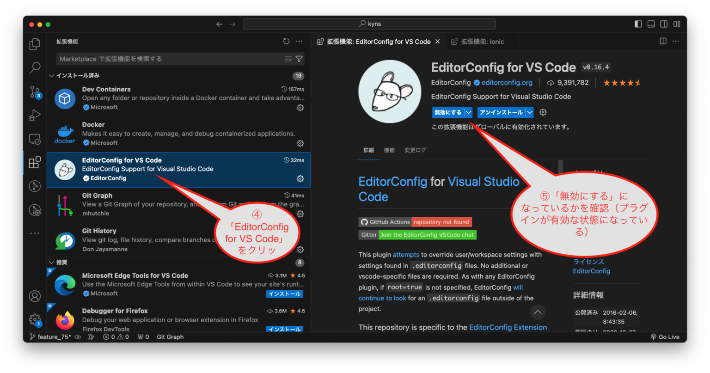
Task: Collapse the recommended extensions section
Action: pyautogui.click(x=51, y=262)
